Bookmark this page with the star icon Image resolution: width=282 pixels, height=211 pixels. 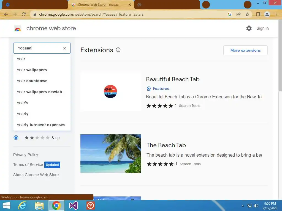tap(247, 14)
